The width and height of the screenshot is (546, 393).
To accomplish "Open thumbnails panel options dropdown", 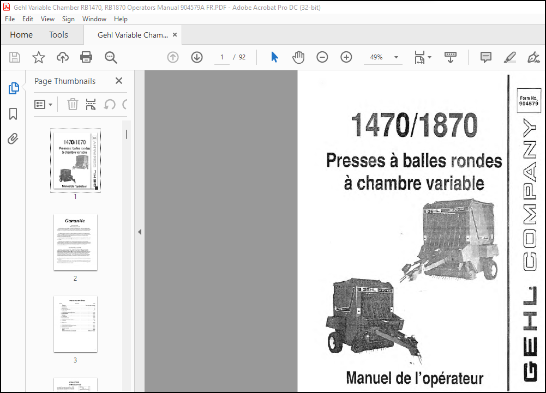I will pos(43,104).
